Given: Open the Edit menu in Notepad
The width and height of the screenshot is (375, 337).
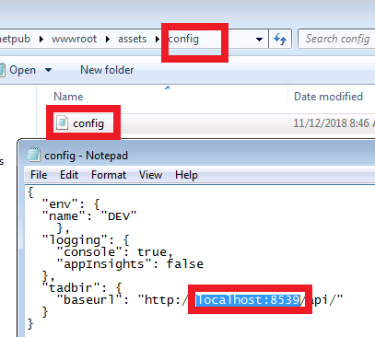Looking at the screenshot, I should coord(69,175).
